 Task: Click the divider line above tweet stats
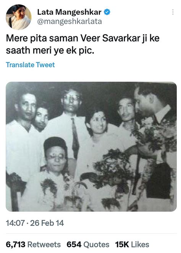91,234
